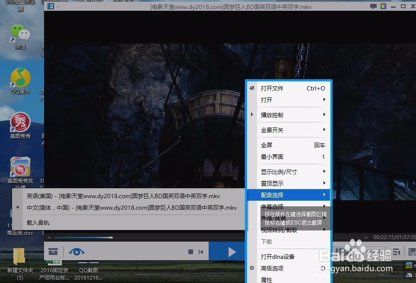Screen dimensions: 416x283
Task: Expand the 全景开关 submenu
Action: (x=289, y=130)
